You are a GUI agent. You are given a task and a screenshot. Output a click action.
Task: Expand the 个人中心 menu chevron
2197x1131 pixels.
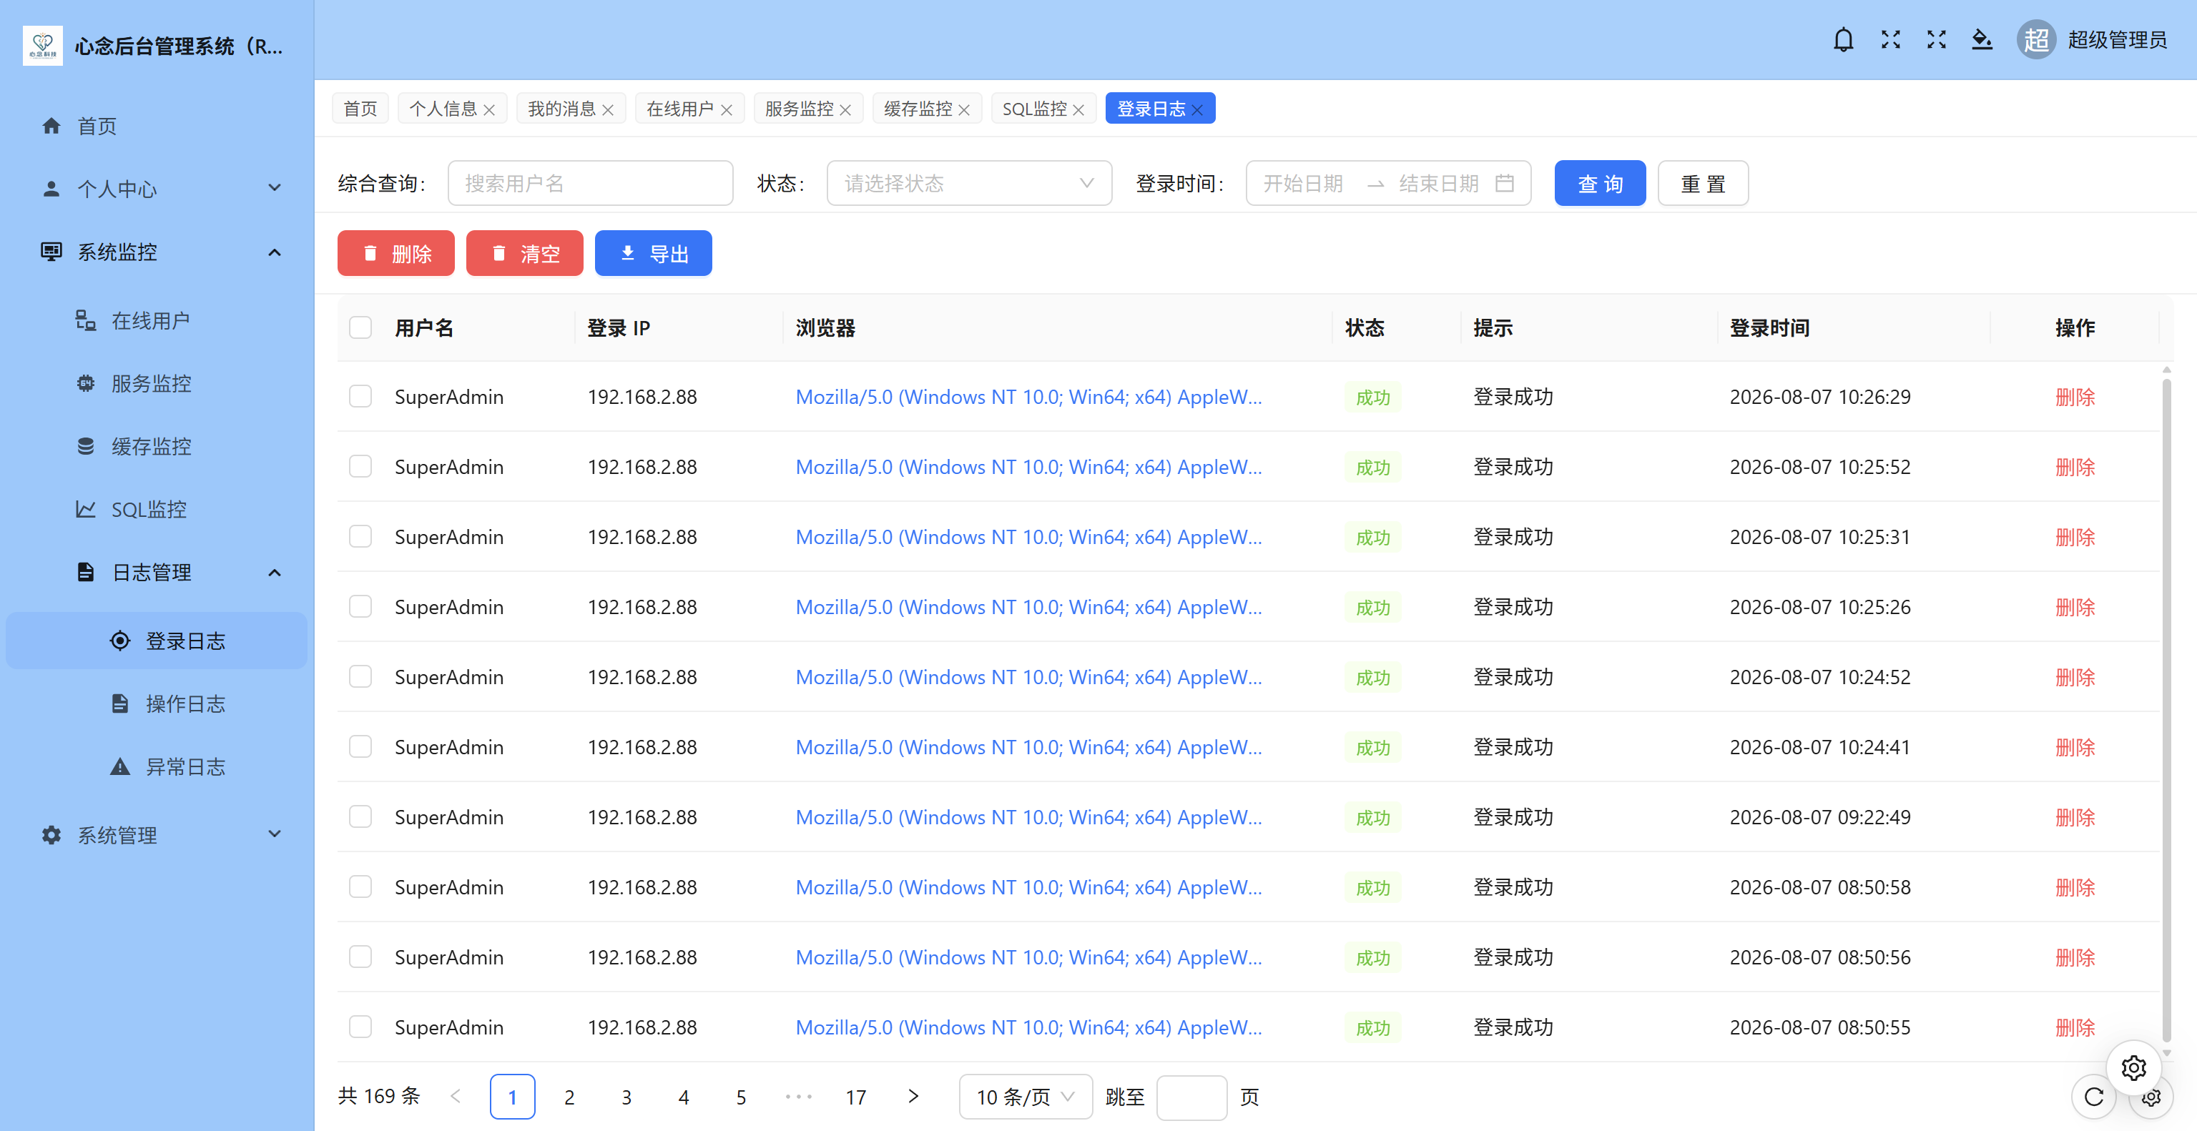pos(275,188)
